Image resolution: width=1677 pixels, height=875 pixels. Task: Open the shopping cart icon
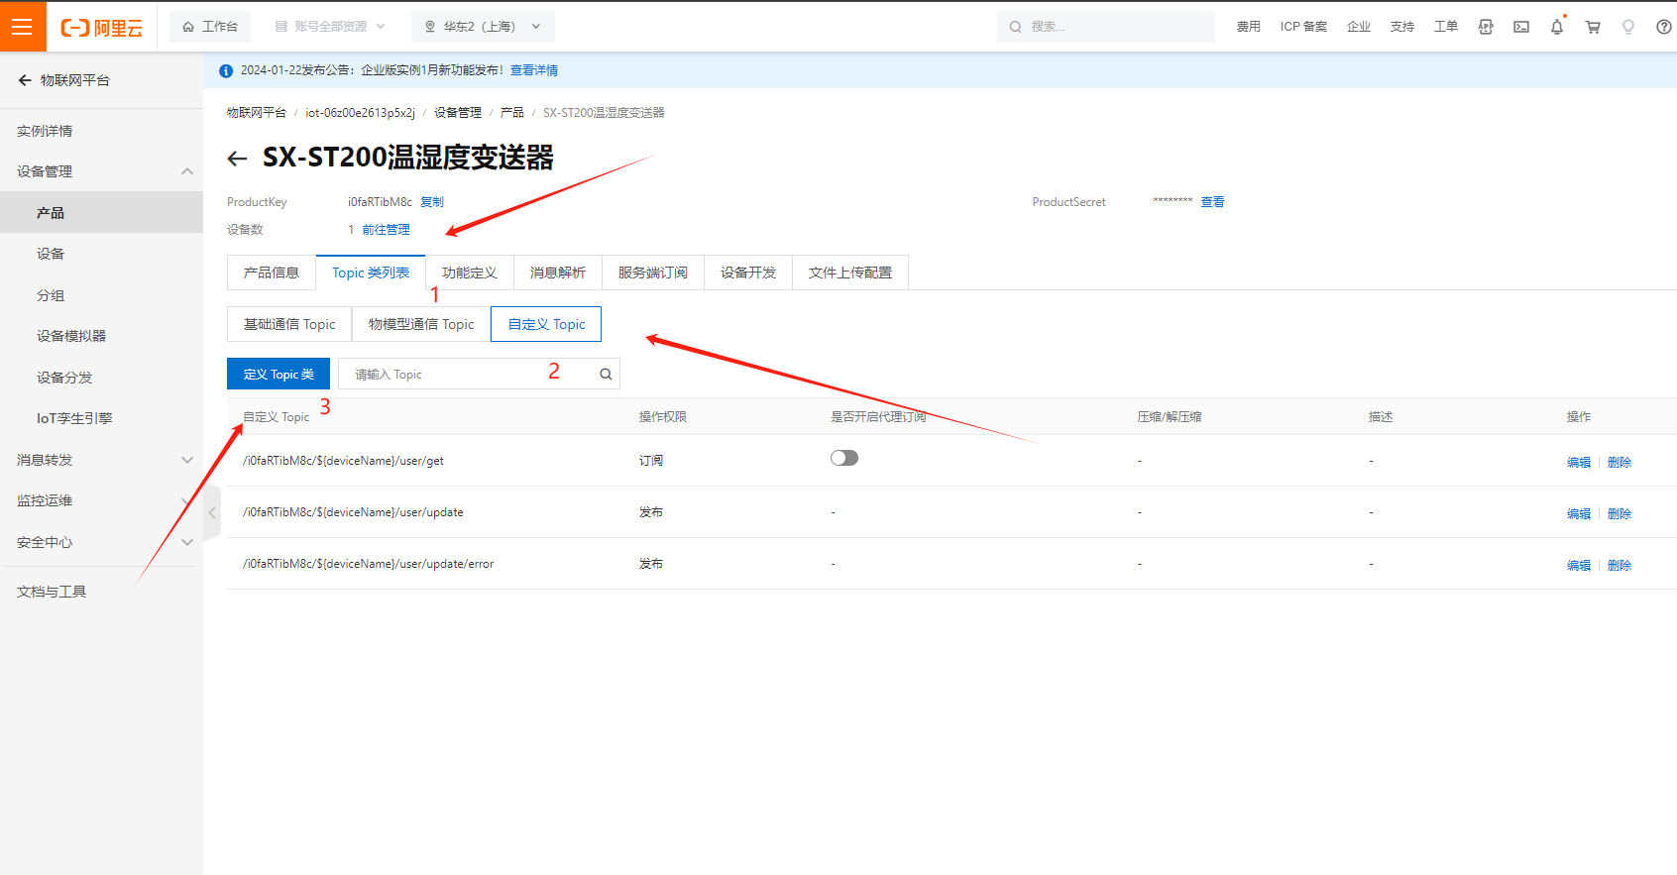(x=1593, y=27)
